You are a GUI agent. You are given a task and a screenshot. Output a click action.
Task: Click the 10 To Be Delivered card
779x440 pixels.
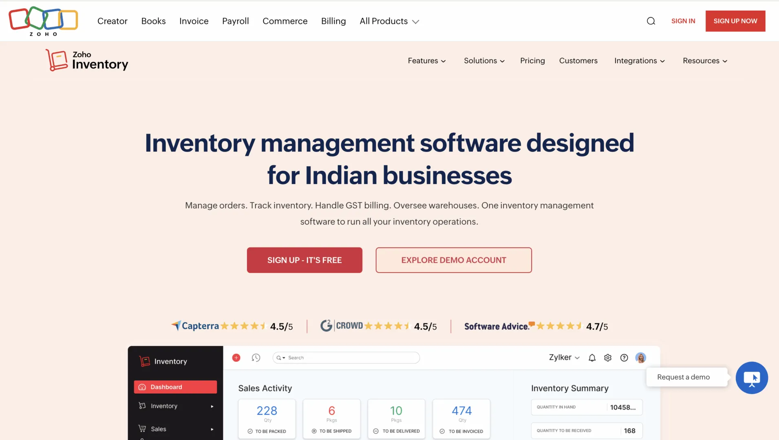(396, 419)
